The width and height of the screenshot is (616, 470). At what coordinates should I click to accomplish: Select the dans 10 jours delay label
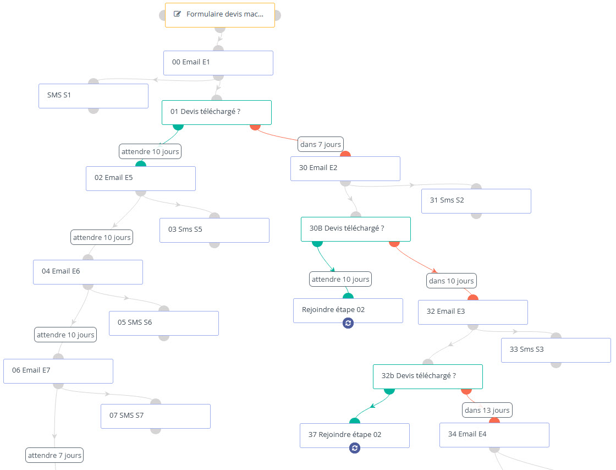[x=452, y=281]
